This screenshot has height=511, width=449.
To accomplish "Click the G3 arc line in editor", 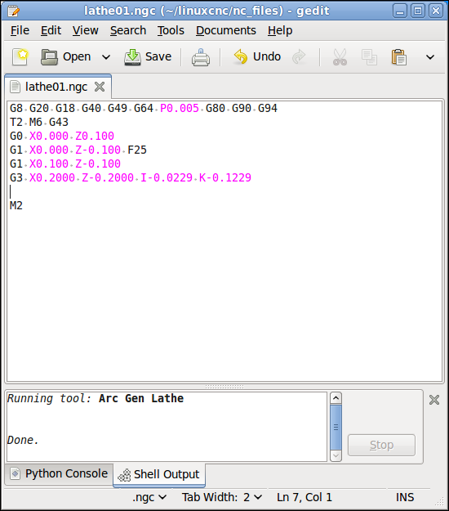I will (131, 178).
